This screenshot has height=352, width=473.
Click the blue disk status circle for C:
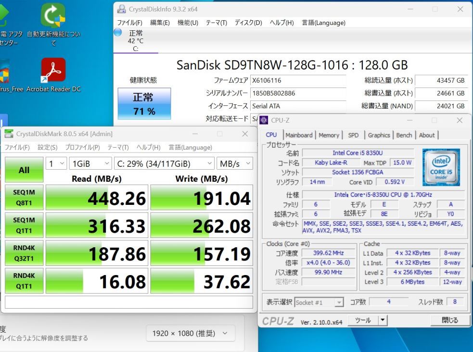click(117, 32)
